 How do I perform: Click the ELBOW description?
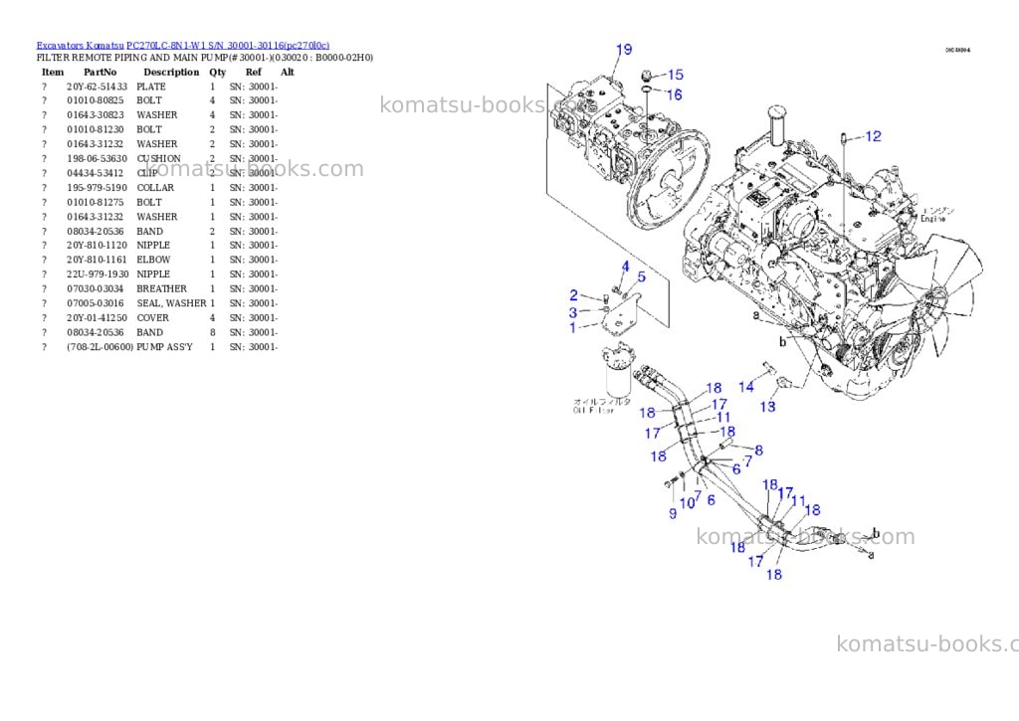click(153, 260)
